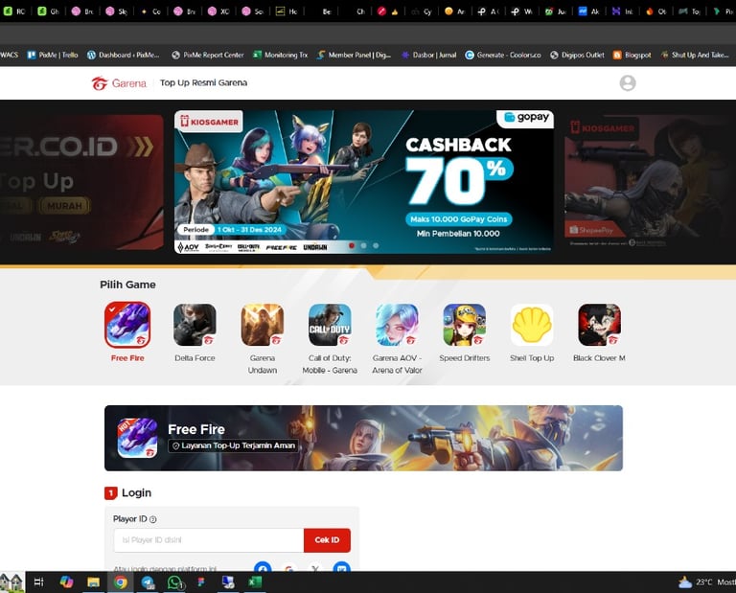The width and height of the screenshot is (736, 593).
Task: Open the Dasbor | Jurnal bookmark
Action: click(429, 55)
